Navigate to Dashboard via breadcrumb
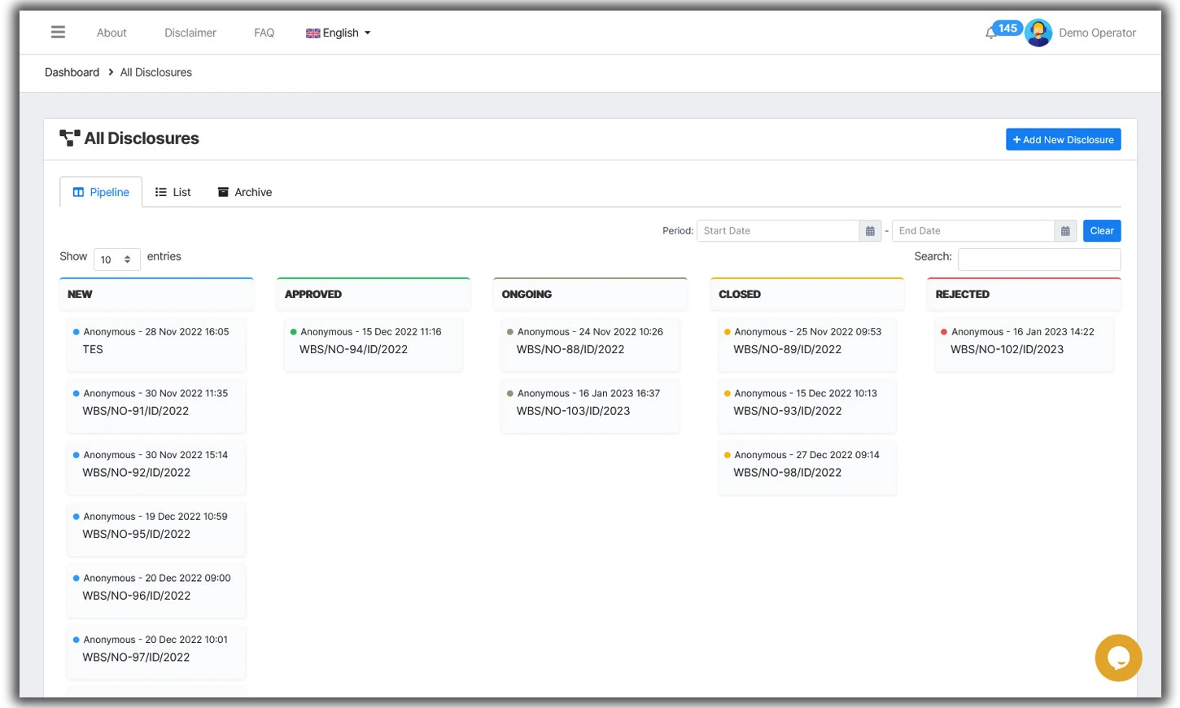This screenshot has width=1180, height=708. point(72,72)
